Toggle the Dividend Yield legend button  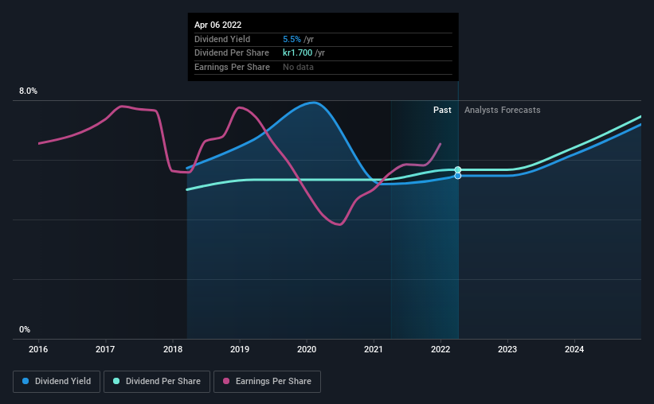(57, 382)
